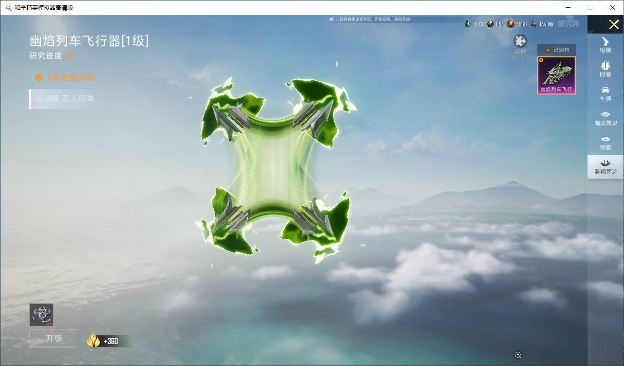This screenshot has width=624, height=366.
Task: Select the 滑翔尾迹 category tab
Action: (606, 167)
